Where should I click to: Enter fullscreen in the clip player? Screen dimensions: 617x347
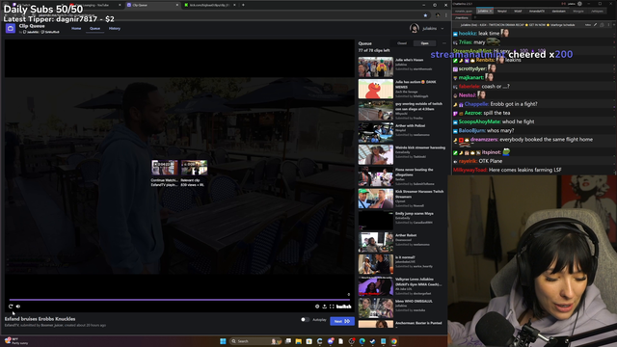click(x=332, y=307)
